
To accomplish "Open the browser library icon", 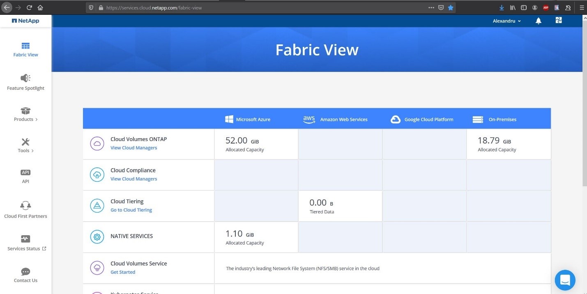I will 513,7.
